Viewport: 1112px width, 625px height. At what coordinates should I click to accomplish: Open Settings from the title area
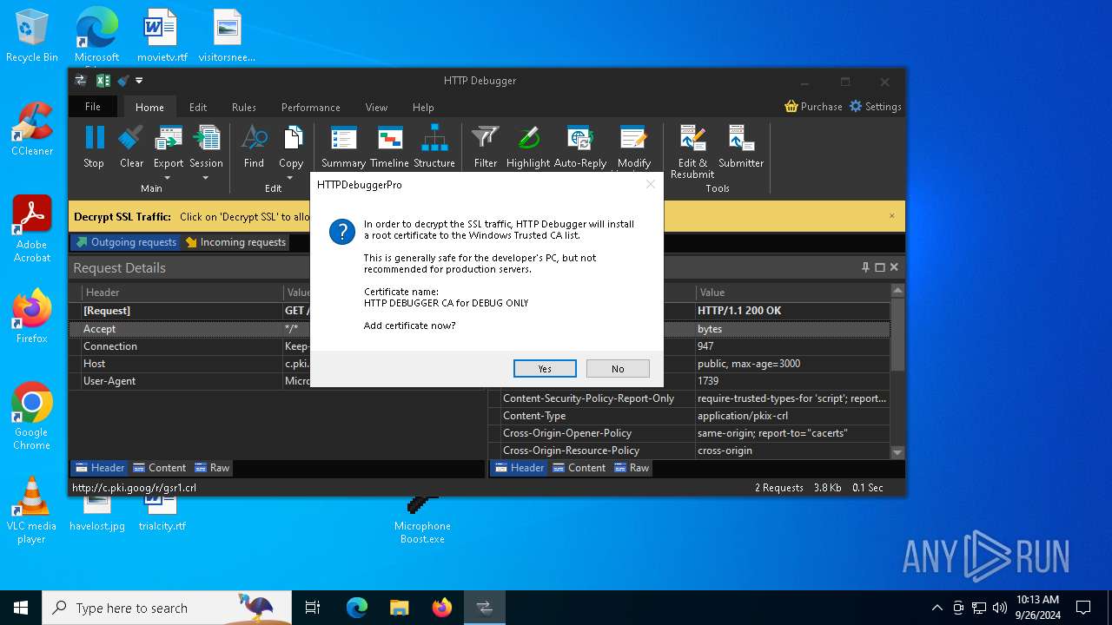[876, 106]
